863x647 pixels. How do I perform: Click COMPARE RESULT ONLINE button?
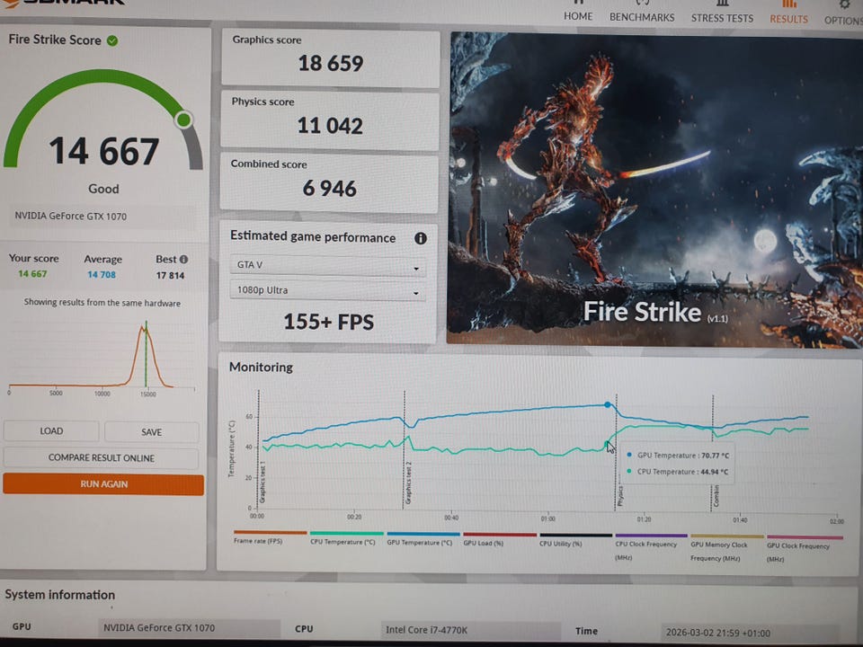pos(102,458)
